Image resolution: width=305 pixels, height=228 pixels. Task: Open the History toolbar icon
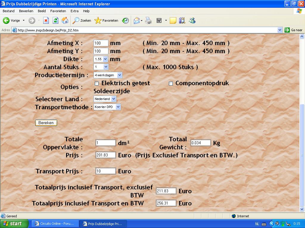tap(125, 20)
